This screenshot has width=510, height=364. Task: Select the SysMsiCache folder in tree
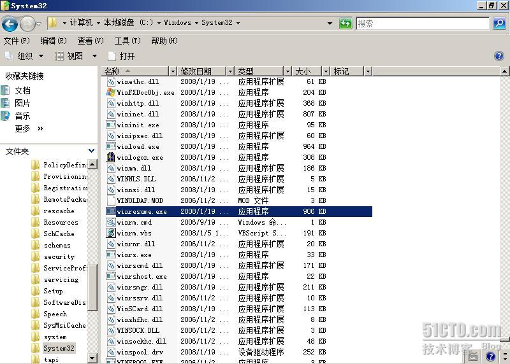tap(64, 325)
